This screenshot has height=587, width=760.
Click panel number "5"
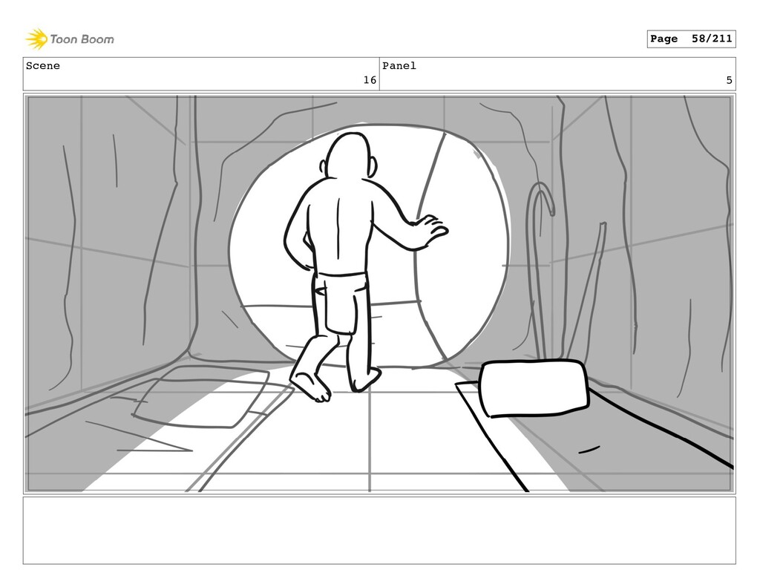(x=729, y=80)
